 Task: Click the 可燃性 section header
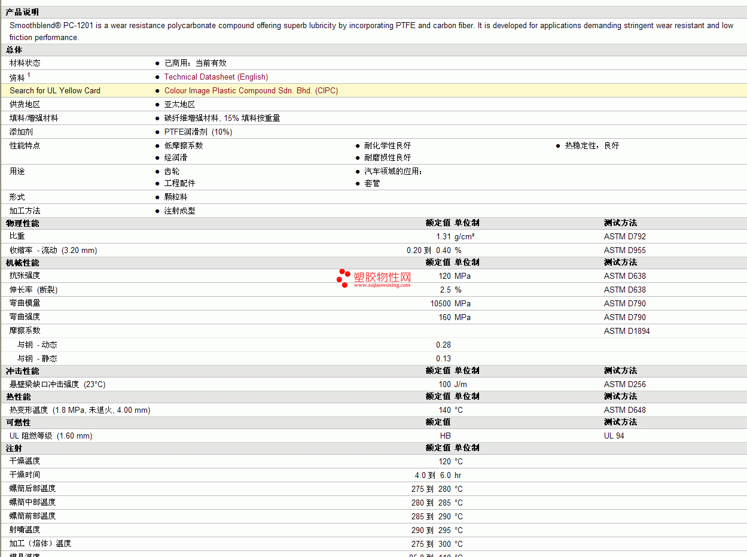[x=19, y=422]
